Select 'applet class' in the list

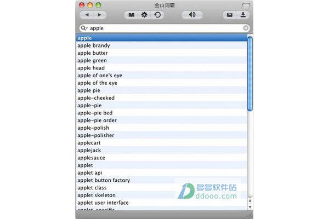tap(162, 188)
